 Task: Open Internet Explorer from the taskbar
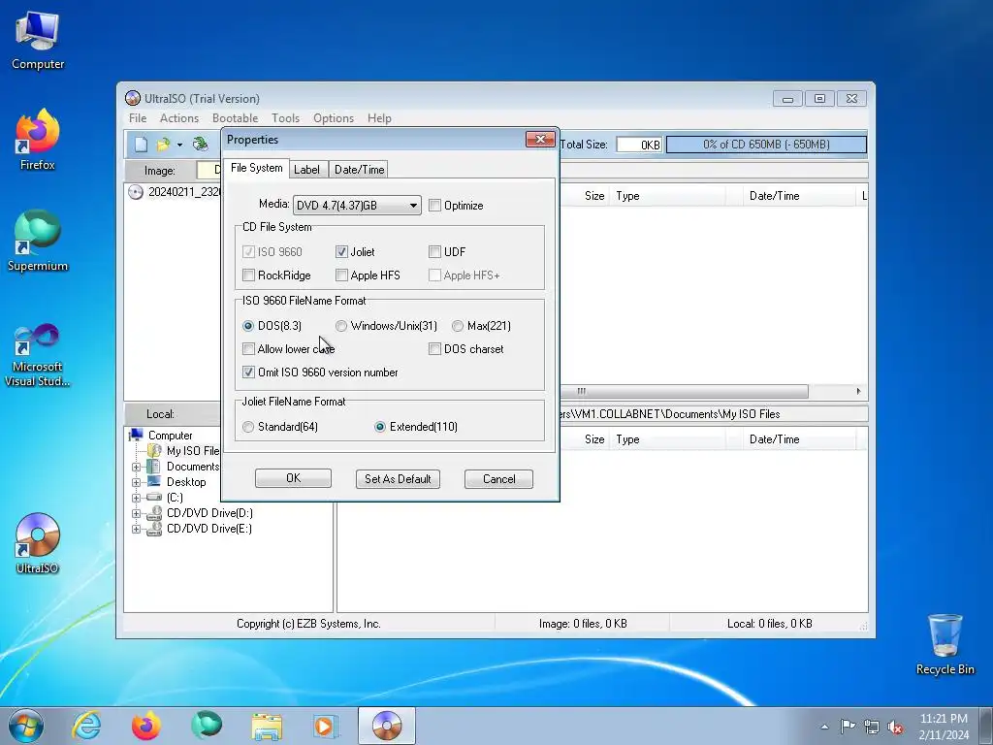pos(86,726)
